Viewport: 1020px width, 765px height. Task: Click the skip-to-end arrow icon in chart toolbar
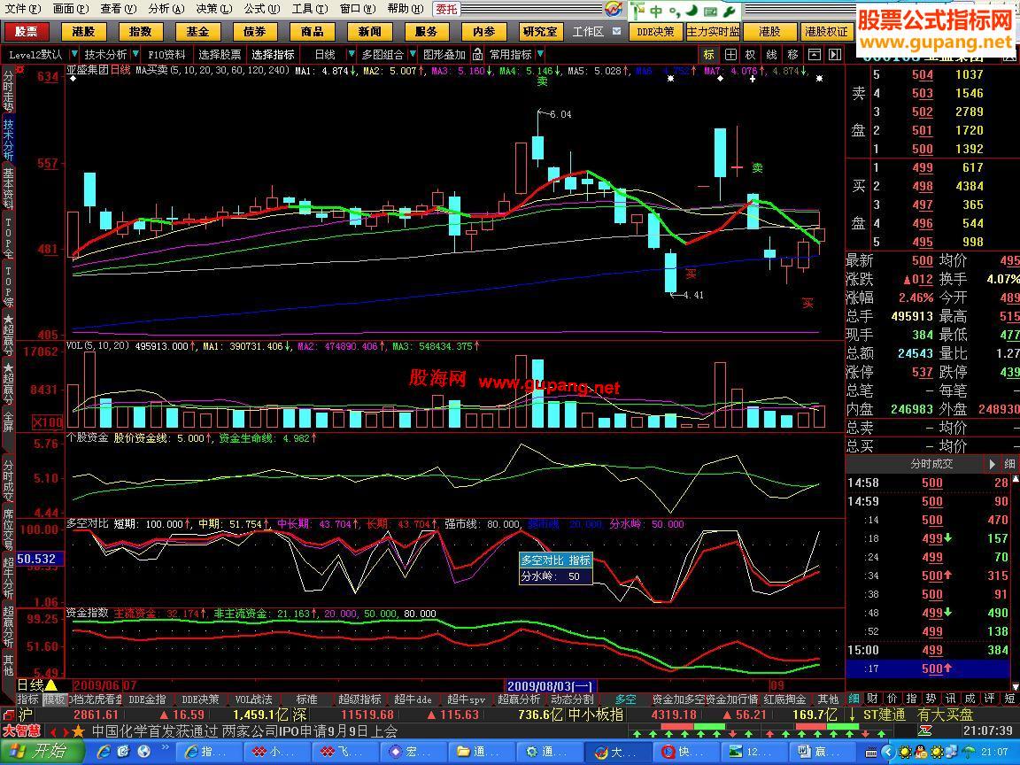tap(835, 55)
